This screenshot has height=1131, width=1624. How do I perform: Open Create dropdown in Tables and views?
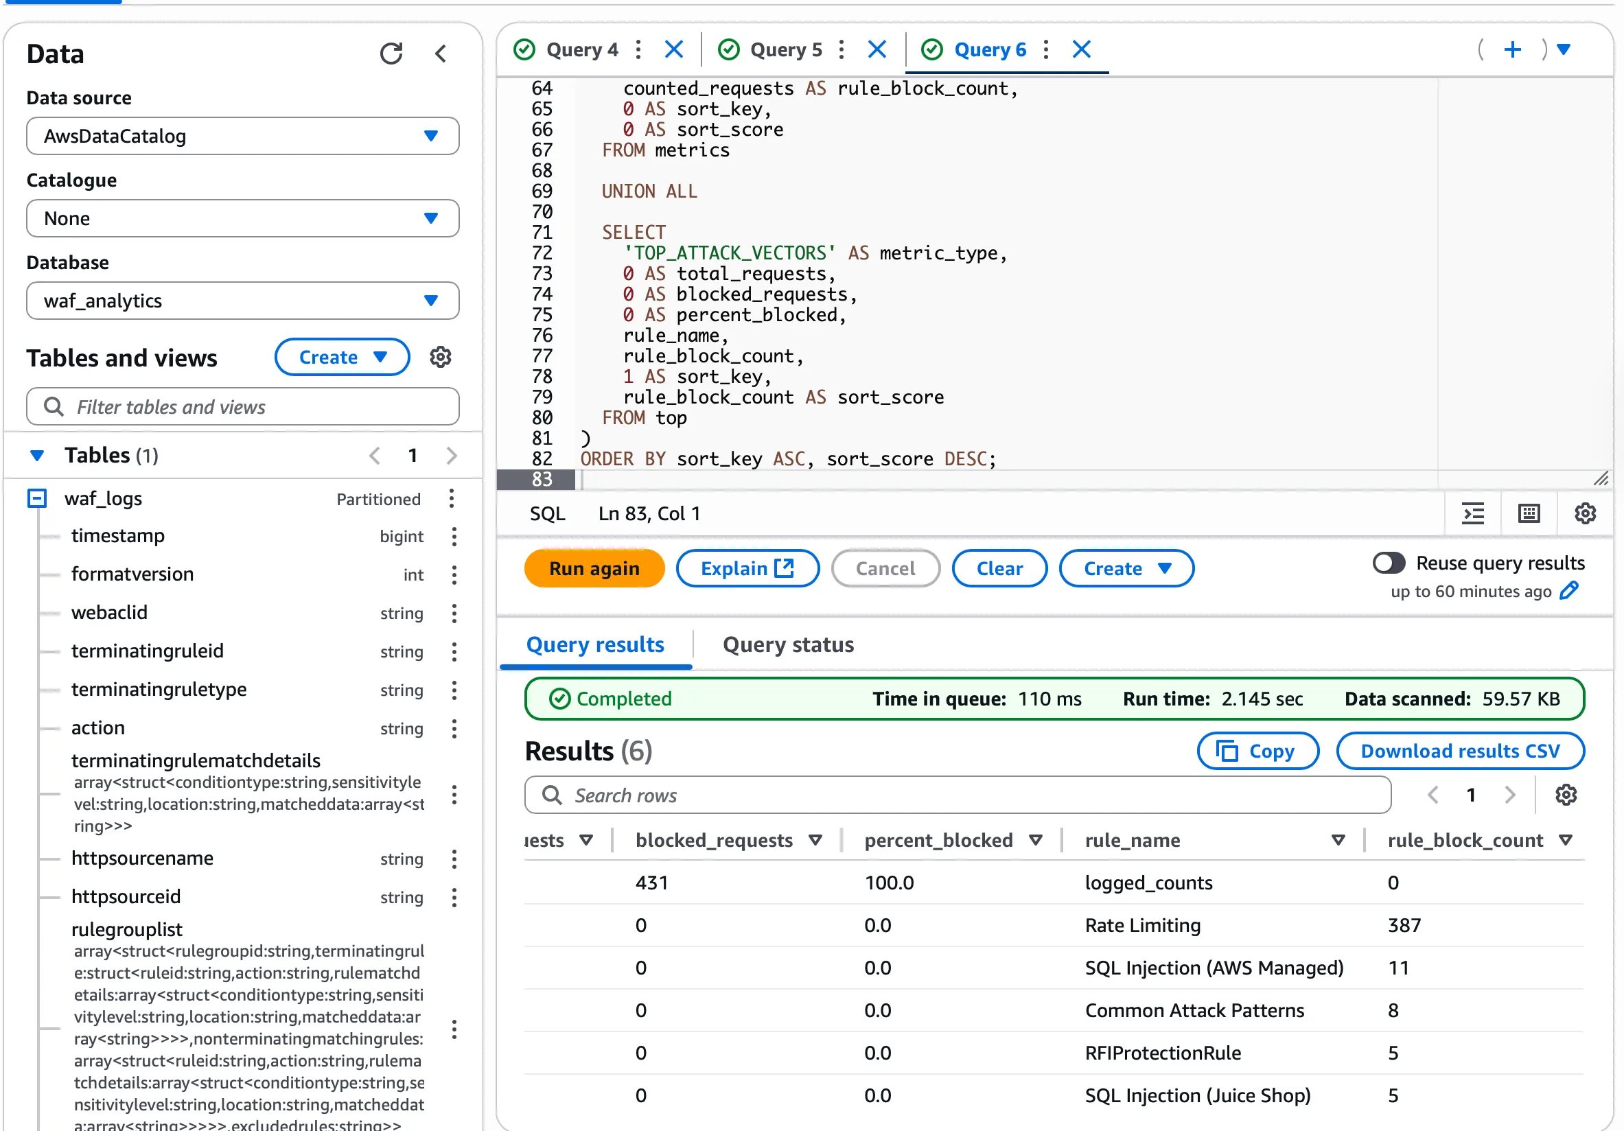click(343, 357)
